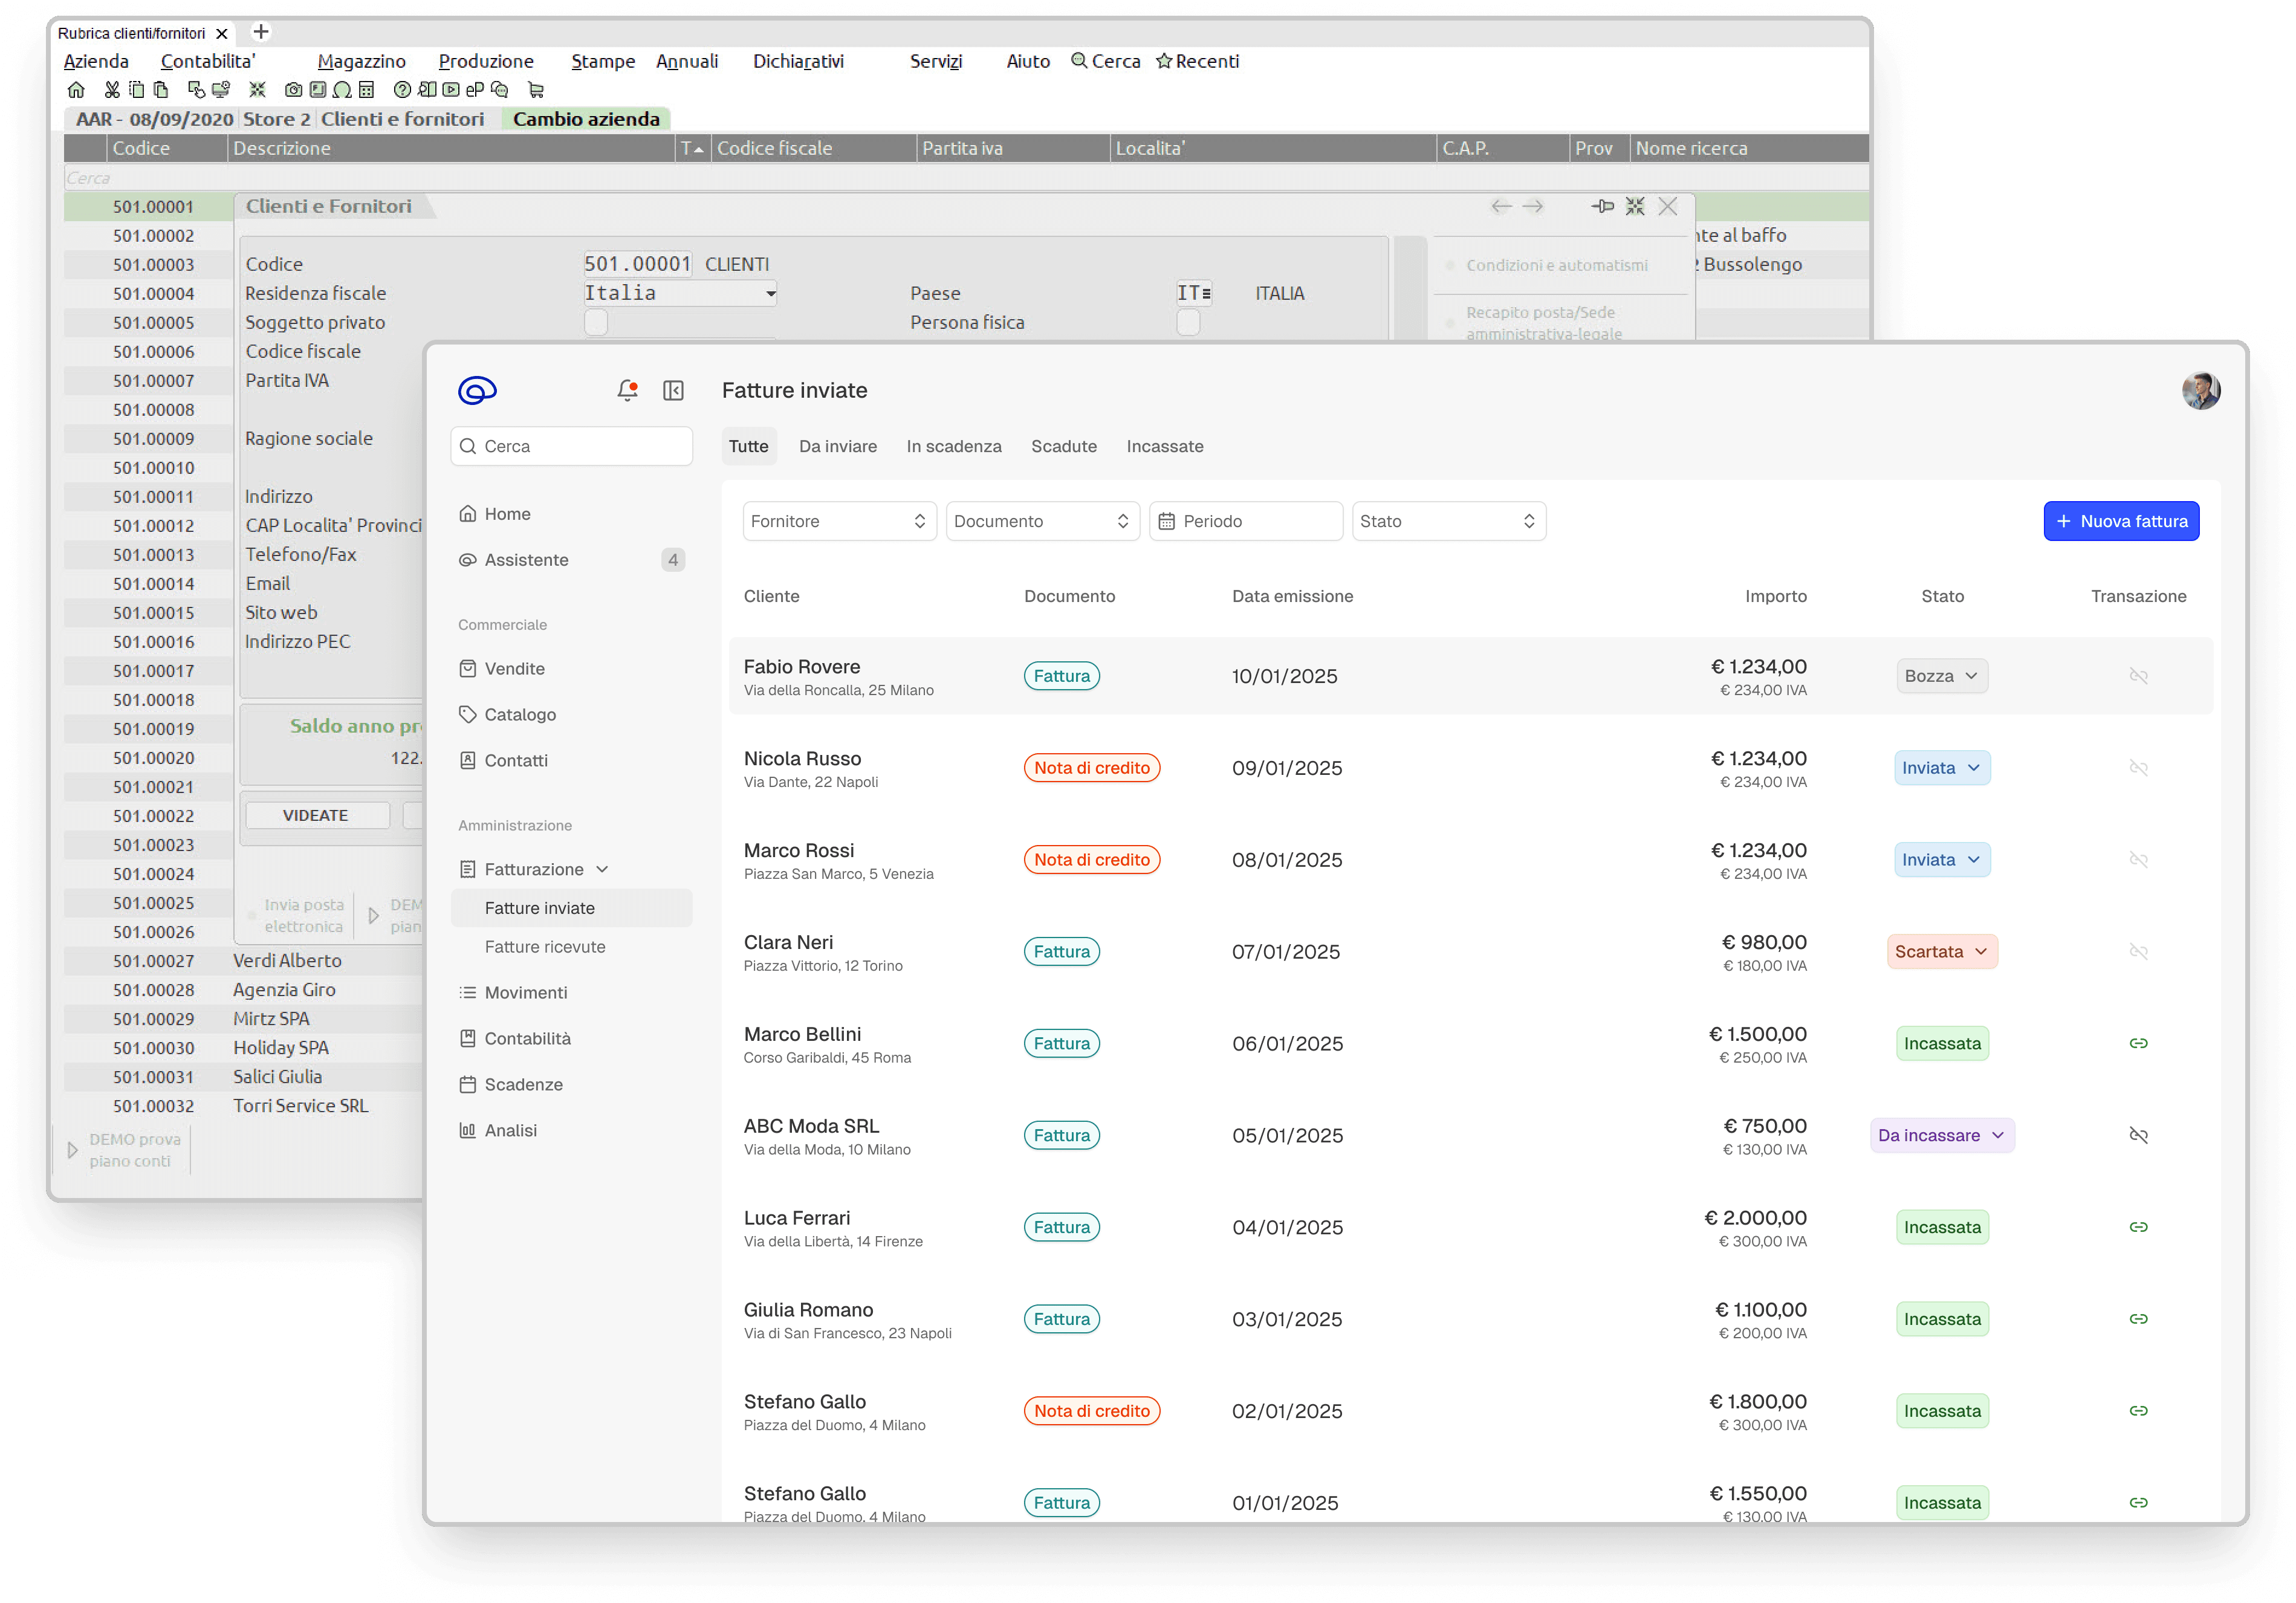Click the VIDEATE button
The height and width of the screenshot is (1603, 2296).
316,815
